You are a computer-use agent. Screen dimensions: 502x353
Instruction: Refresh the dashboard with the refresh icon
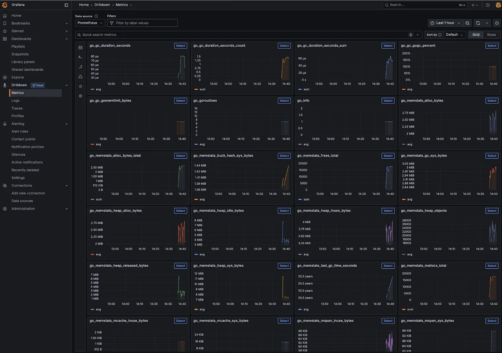tap(478, 23)
